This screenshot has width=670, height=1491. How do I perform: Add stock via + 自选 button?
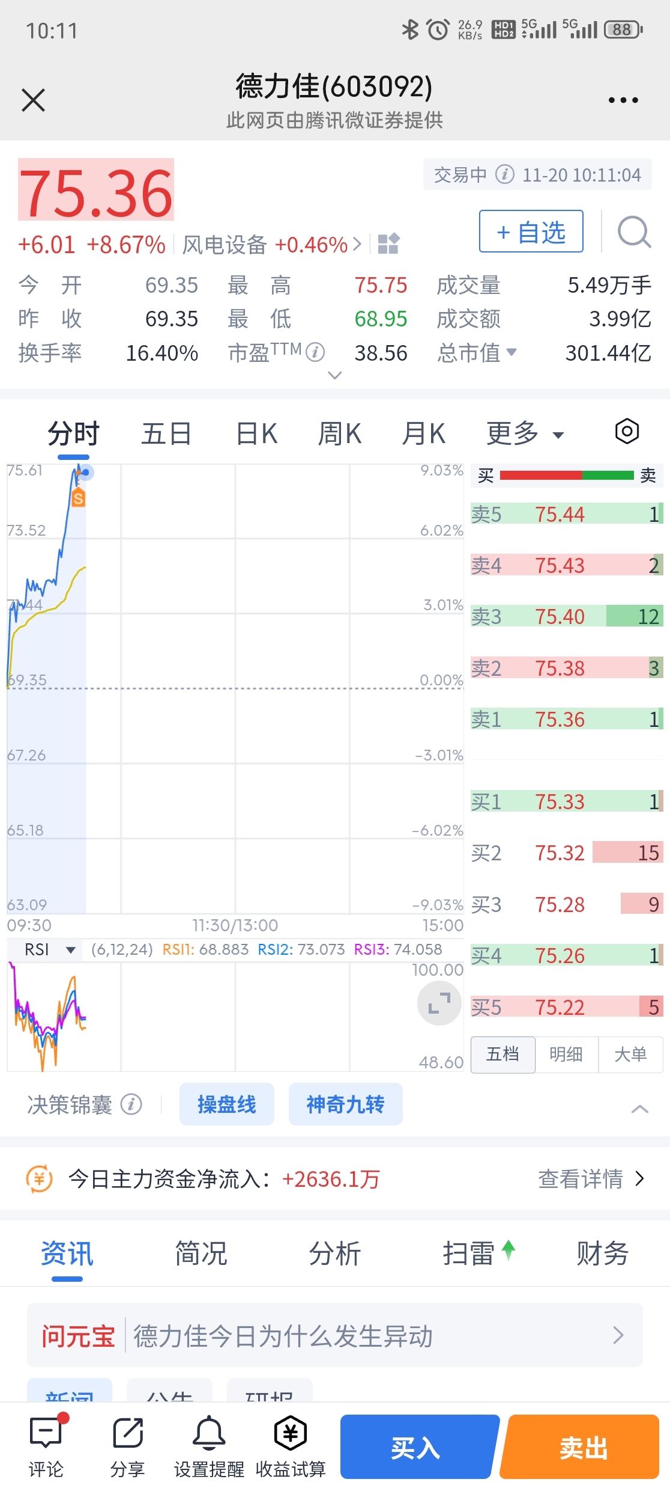pyautogui.click(x=531, y=231)
